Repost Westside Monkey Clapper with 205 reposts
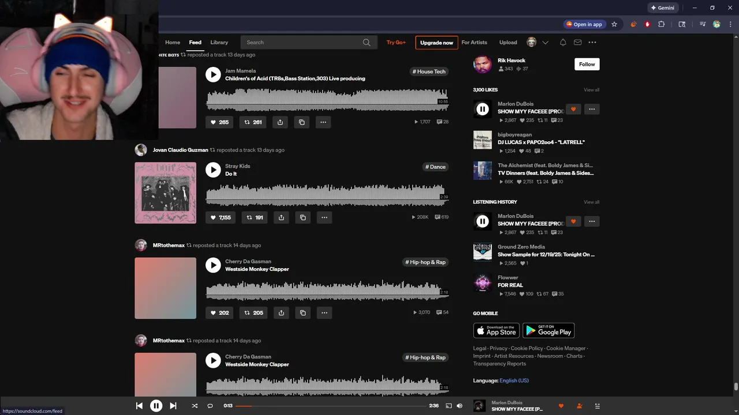Screen dimensions: 739x415 (x=253, y=313)
